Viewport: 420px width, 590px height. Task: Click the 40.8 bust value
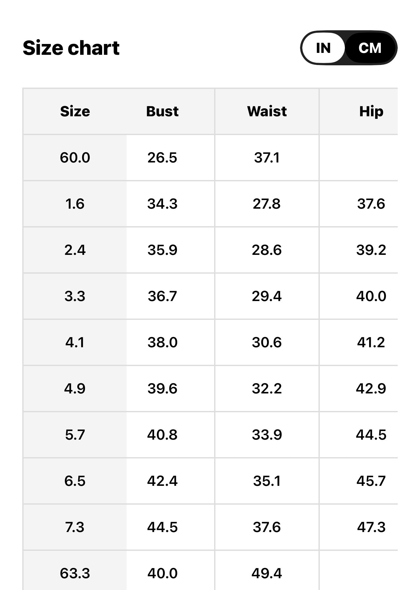tap(162, 435)
